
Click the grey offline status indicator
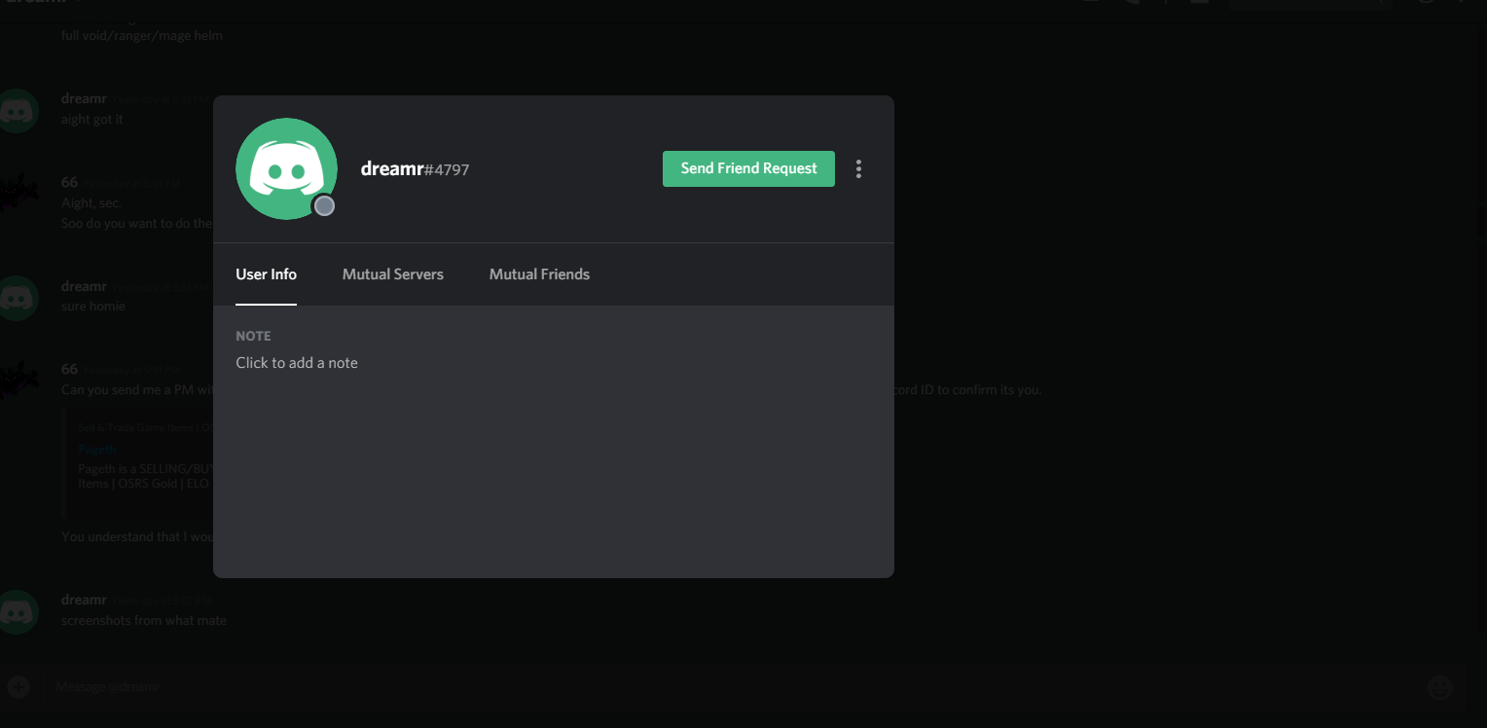tap(325, 205)
